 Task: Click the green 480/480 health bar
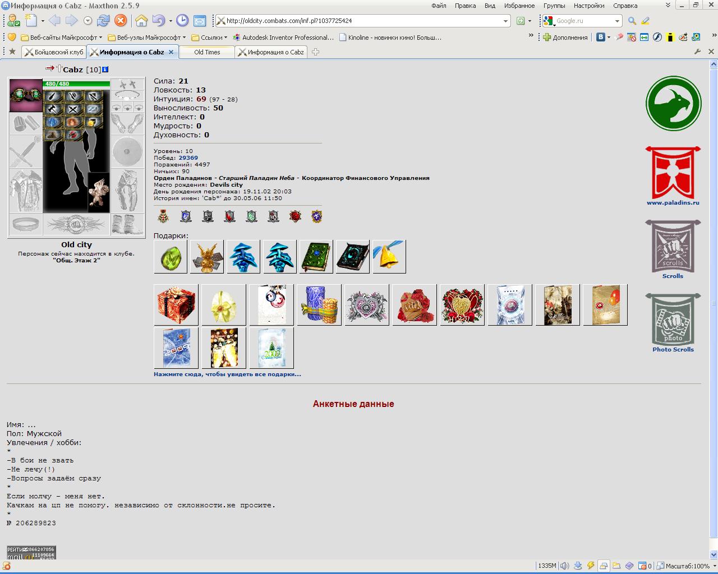77,84
